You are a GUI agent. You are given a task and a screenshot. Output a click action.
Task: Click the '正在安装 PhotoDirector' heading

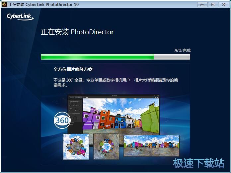pos(77,32)
